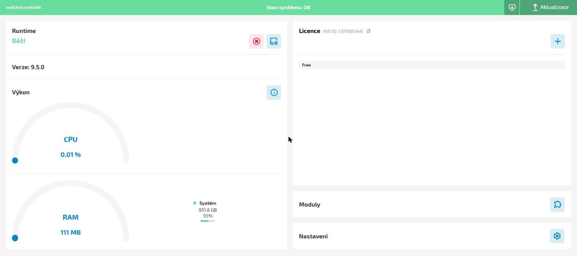This screenshot has height=256, width=577.
Task: Add a licence with the plus icon
Action: tap(557, 41)
